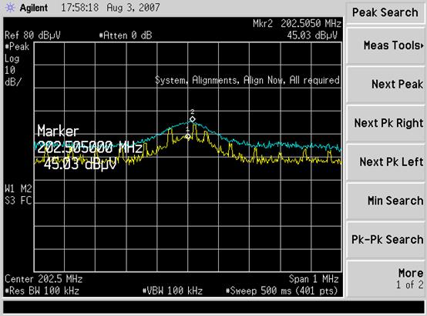Select the Span 1 MHz readout
The image size is (427, 316).
click(x=314, y=279)
